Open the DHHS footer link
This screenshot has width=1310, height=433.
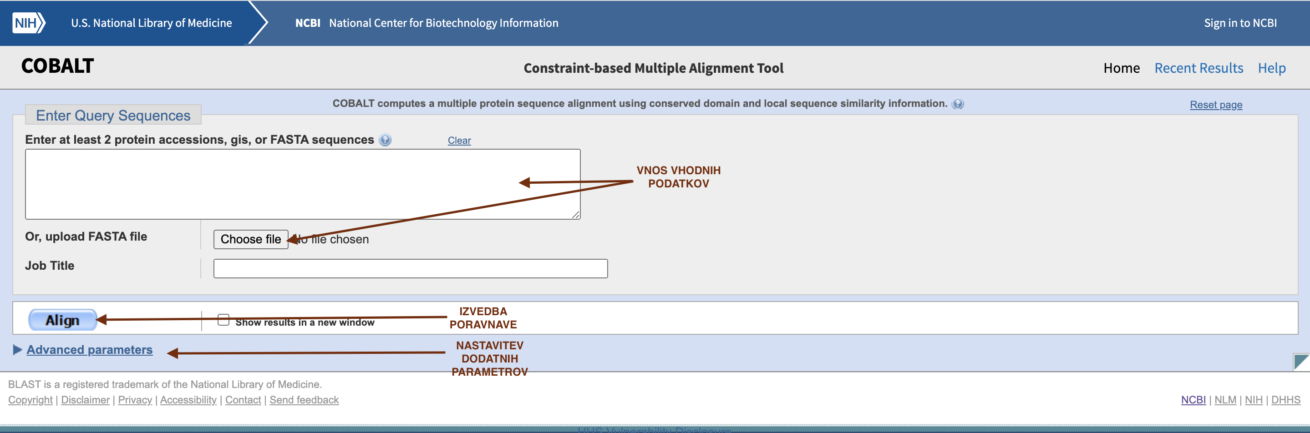[x=1285, y=400]
